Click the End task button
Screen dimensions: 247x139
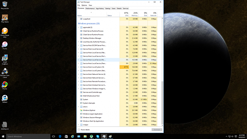tap(157, 130)
